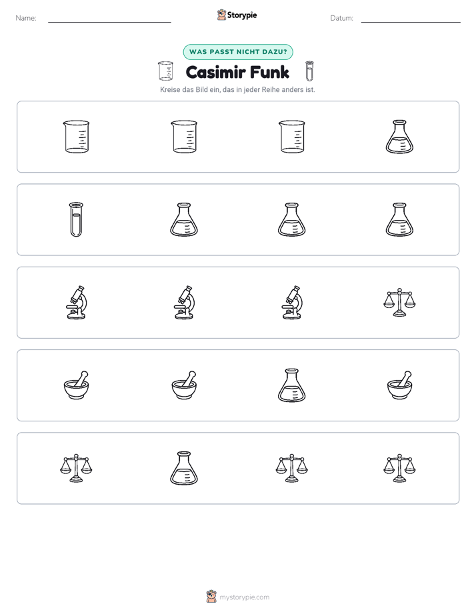476x616 pixels.
Task: Click the "Was passt nicht dazu?" badge
Action: [238, 52]
